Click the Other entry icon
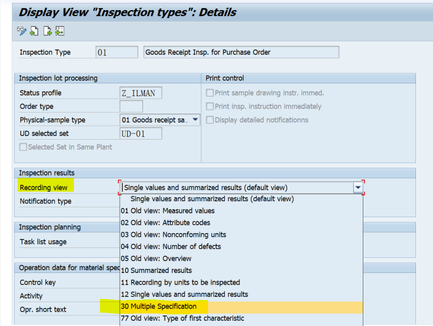Screen dimensions: 433x326 click(x=60, y=31)
